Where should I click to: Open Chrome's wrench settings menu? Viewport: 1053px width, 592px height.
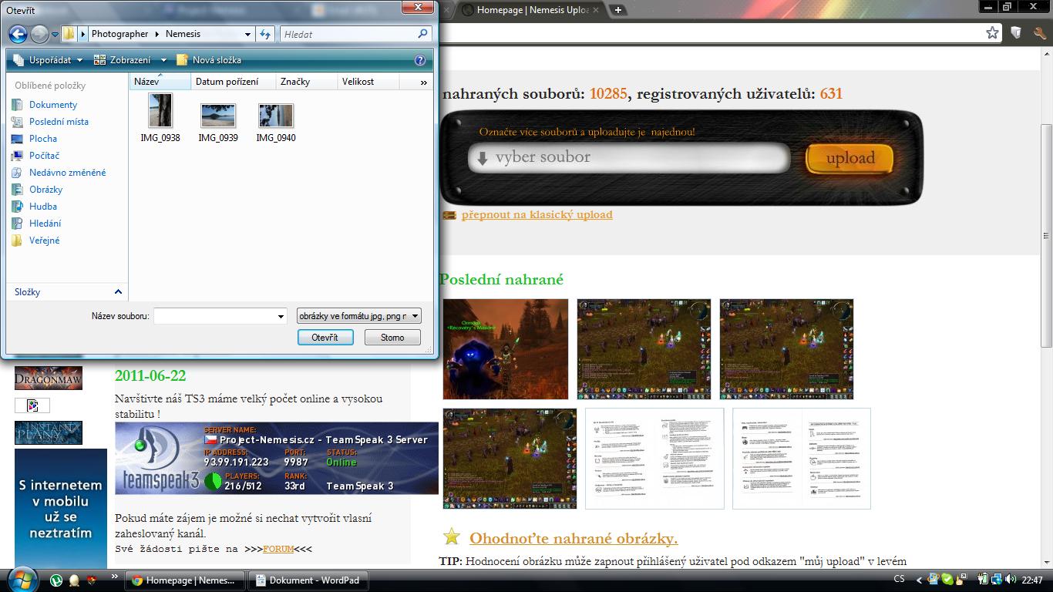(x=1038, y=32)
